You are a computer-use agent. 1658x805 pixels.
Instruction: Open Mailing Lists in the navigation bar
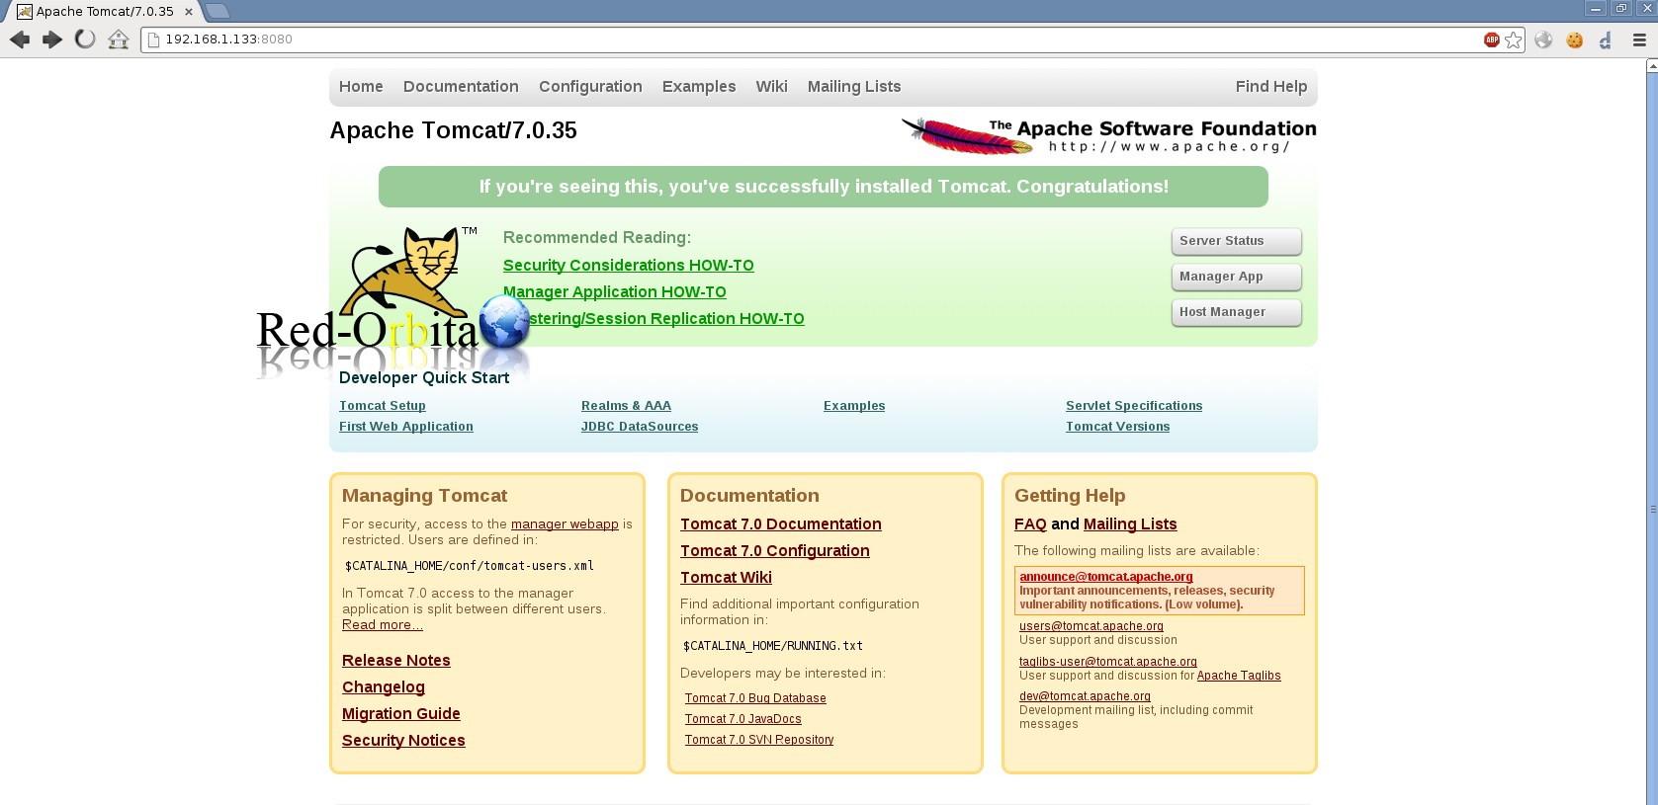pos(854,87)
